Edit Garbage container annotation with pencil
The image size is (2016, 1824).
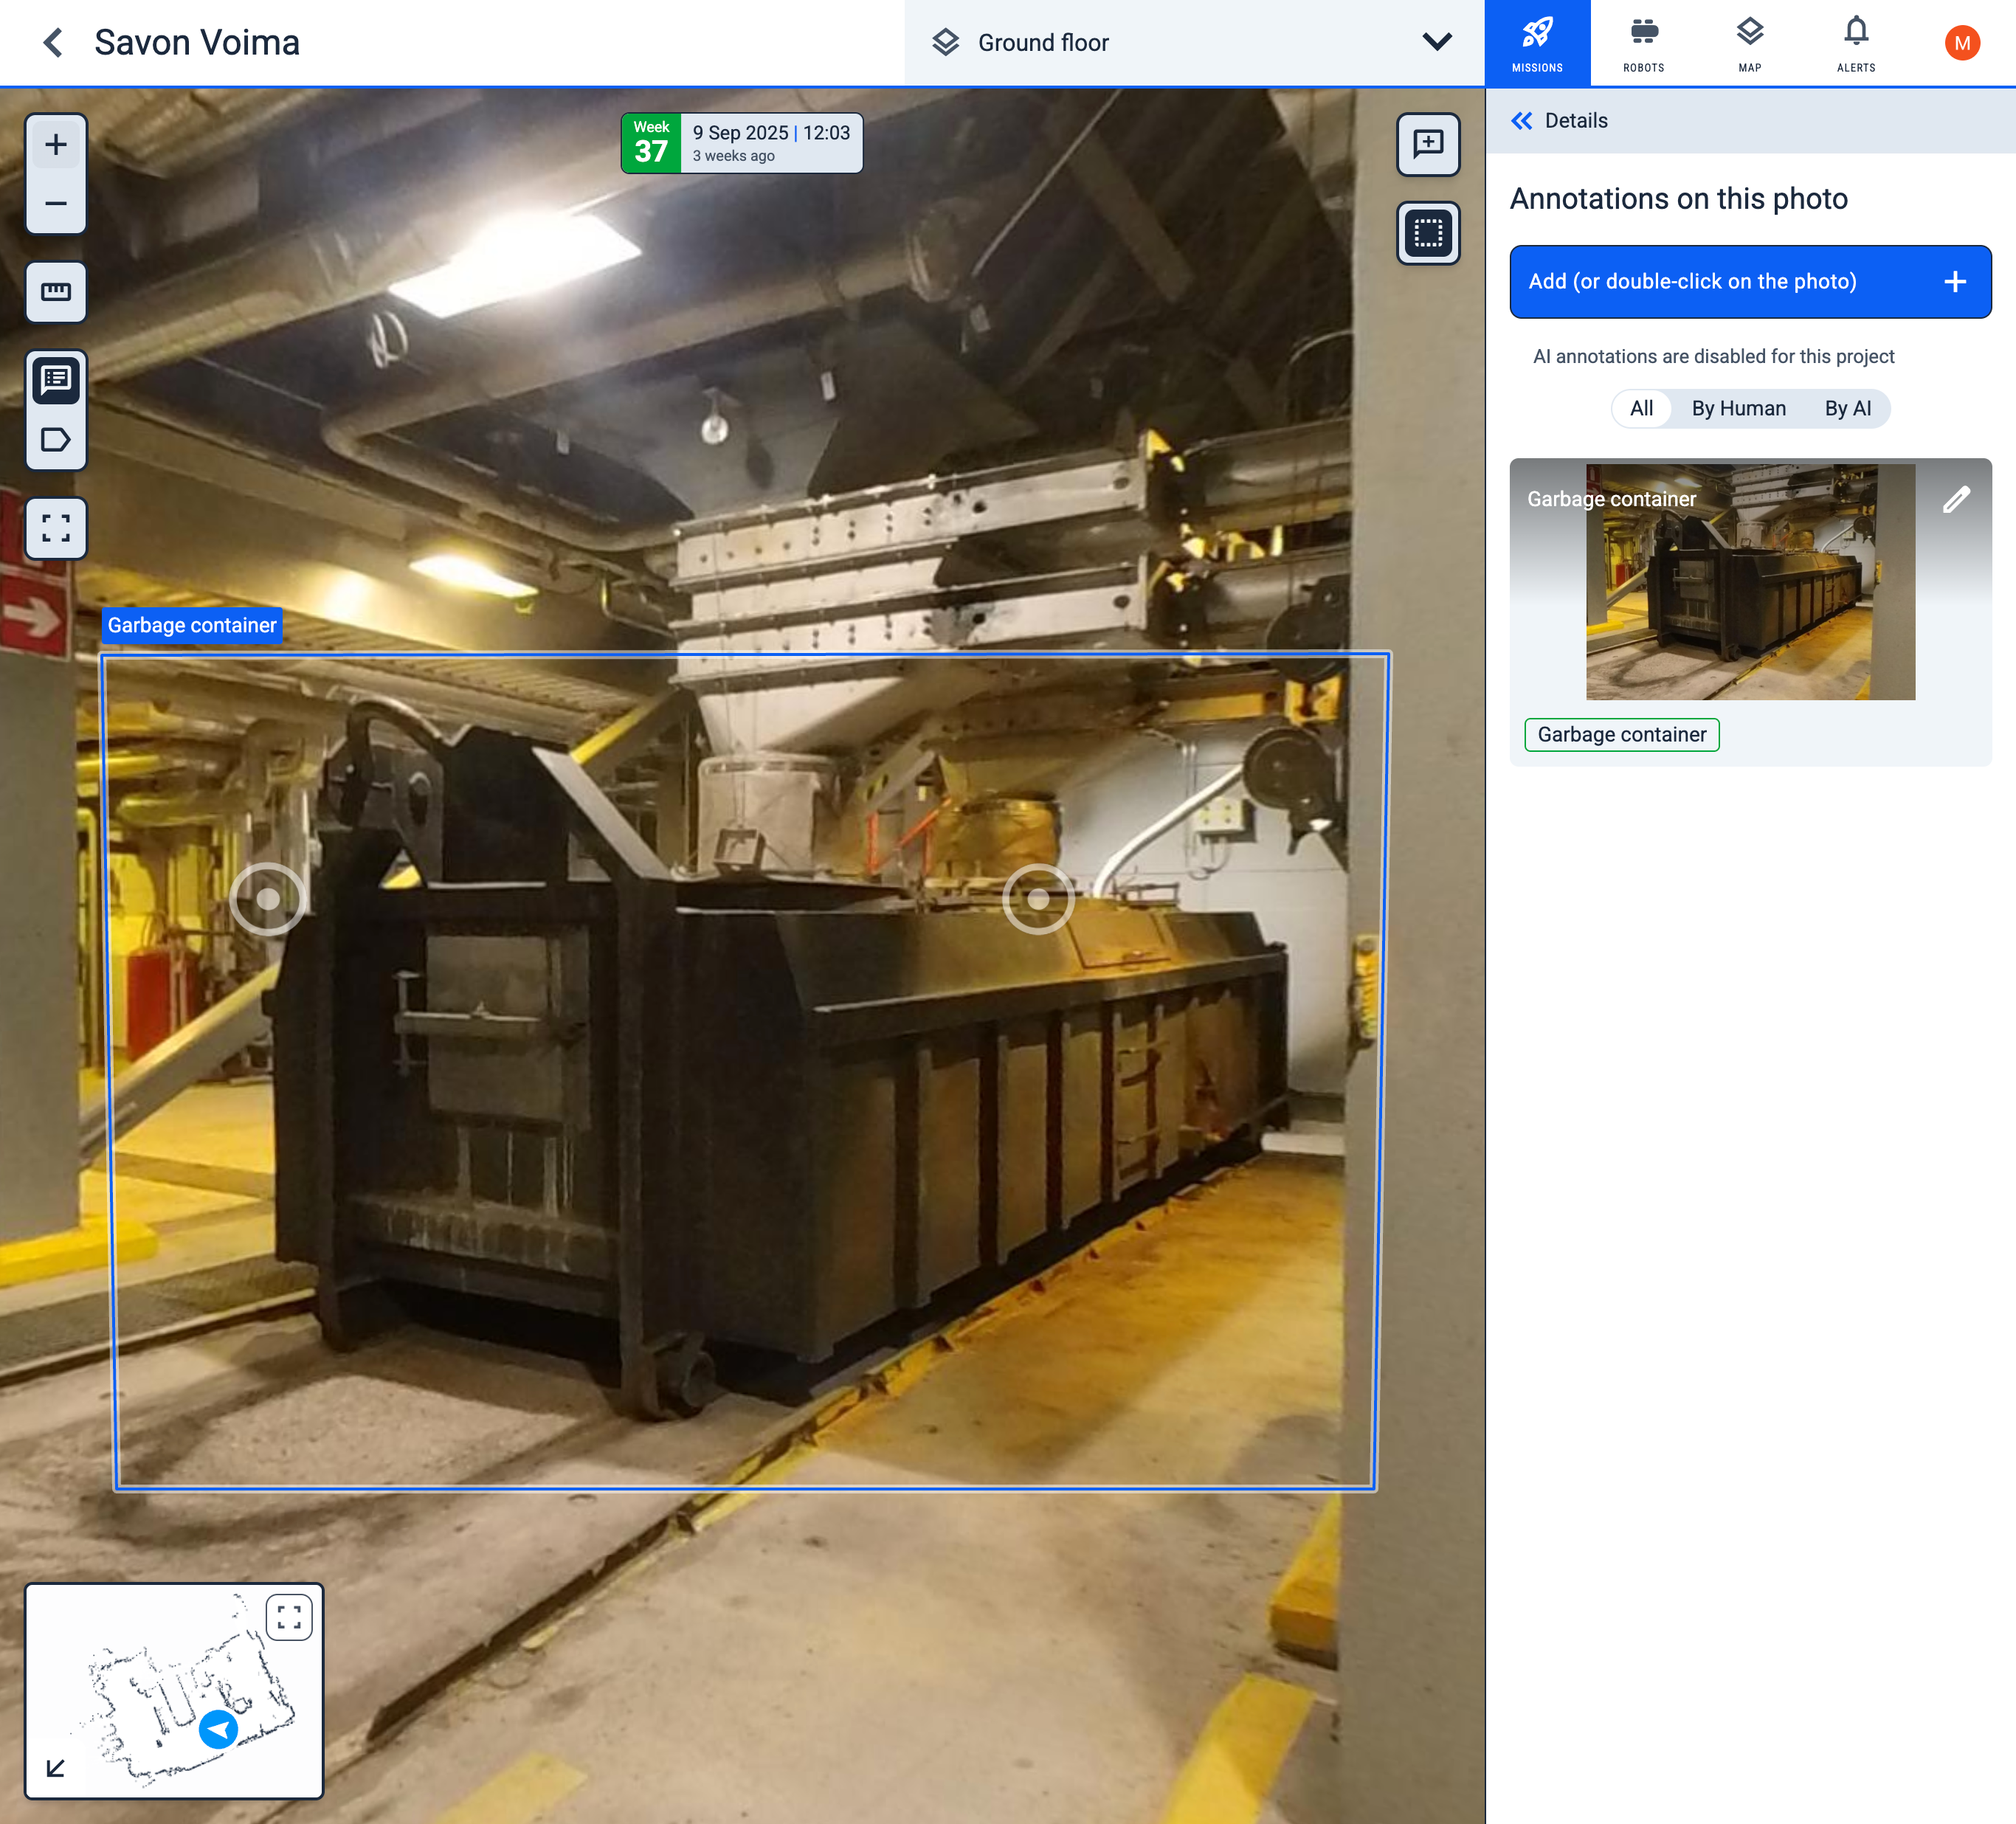(x=1955, y=500)
